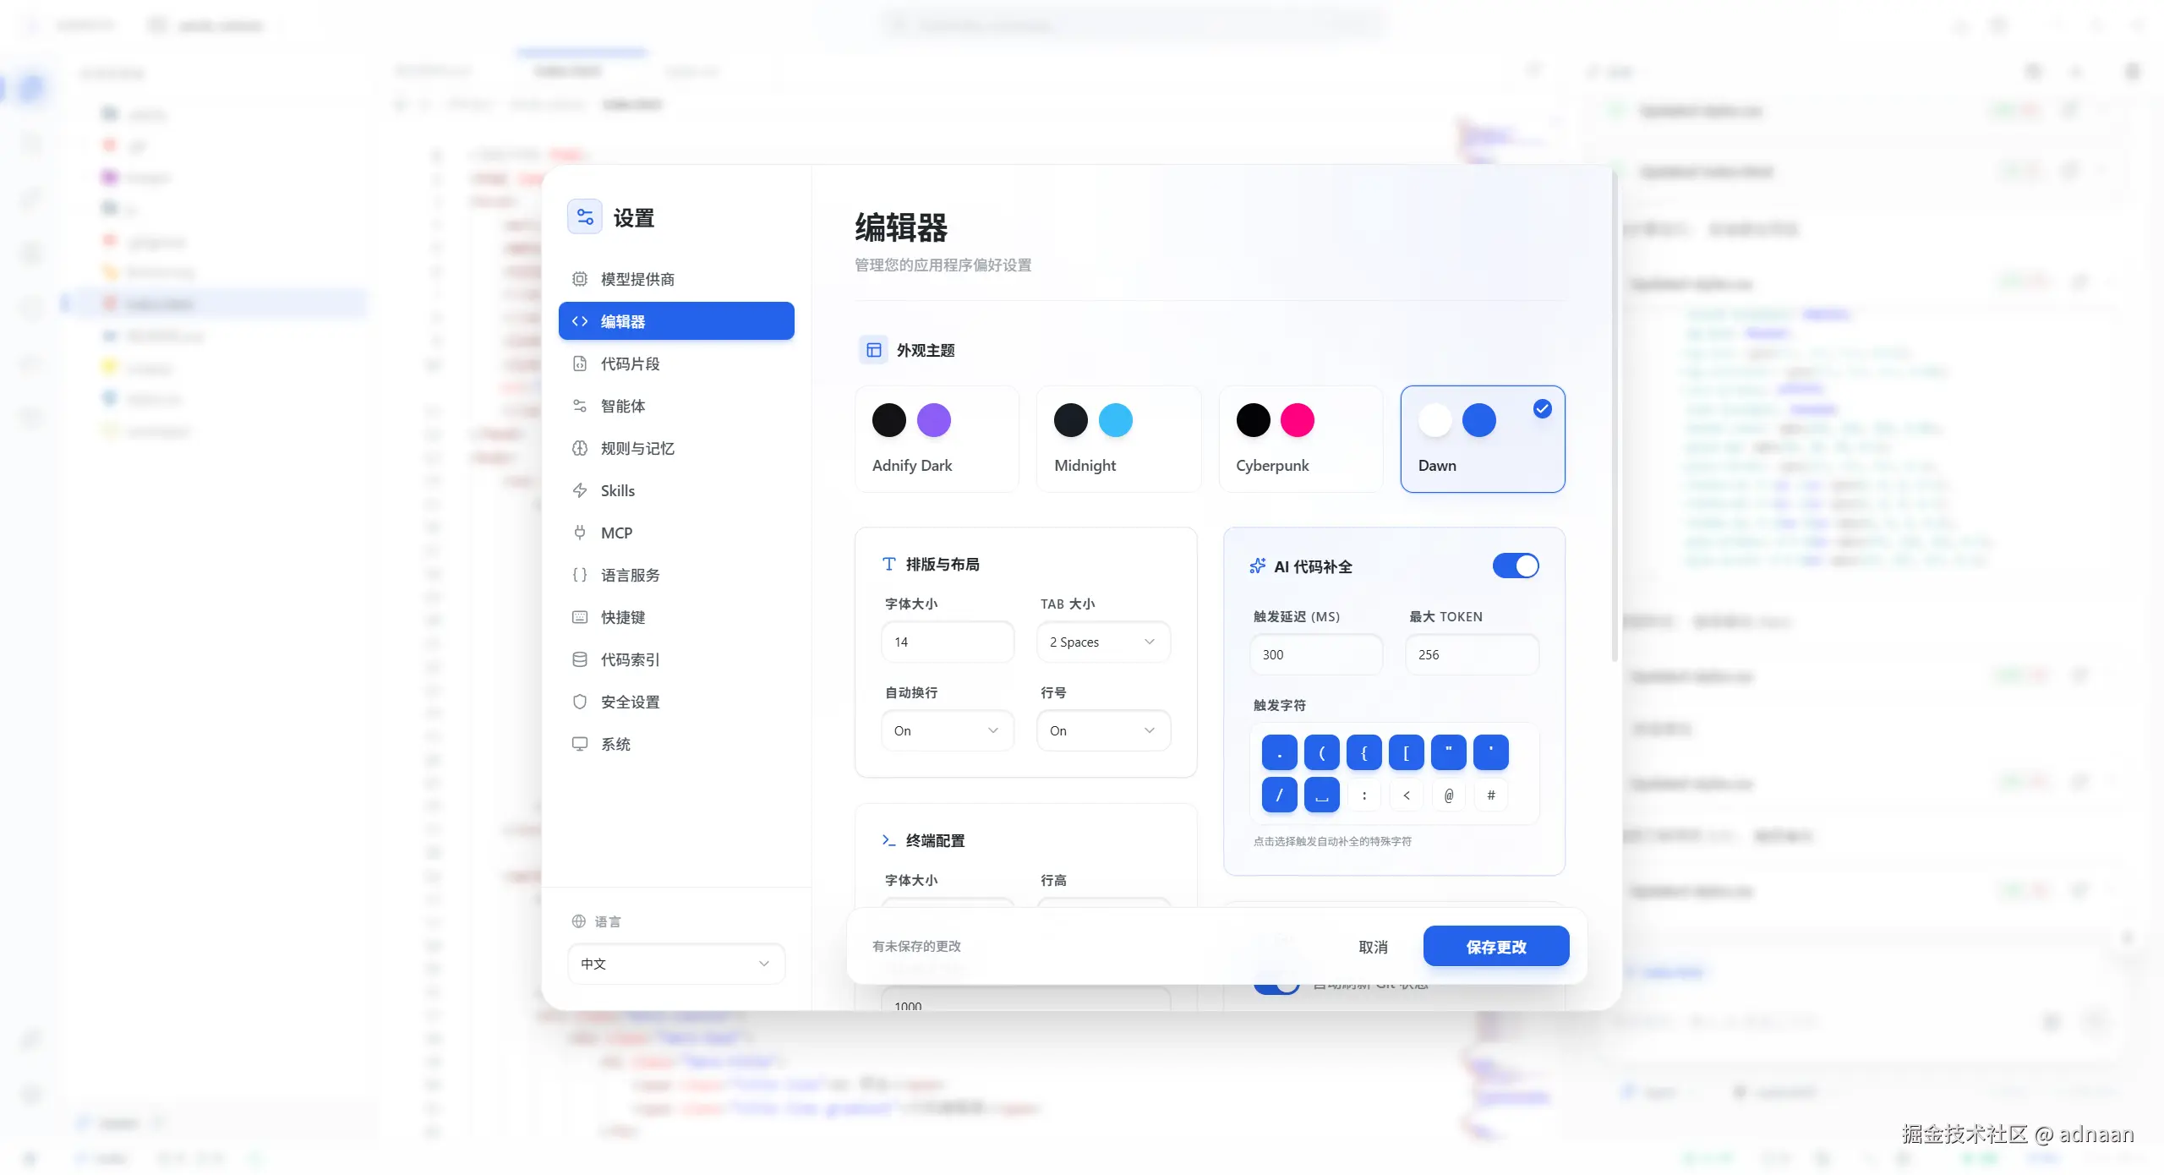Open the TAB 大小 2 Spaces dropdown
The height and width of the screenshot is (1175, 2164).
(x=1102, y=642)
